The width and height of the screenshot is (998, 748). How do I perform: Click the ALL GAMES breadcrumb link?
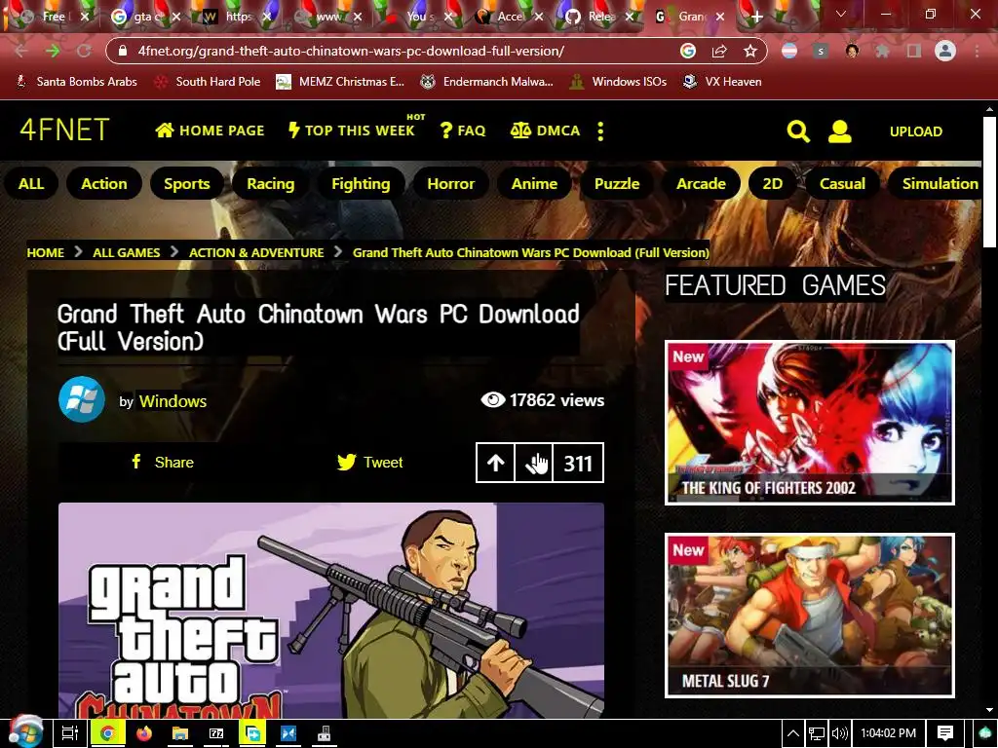coord(126,252)
